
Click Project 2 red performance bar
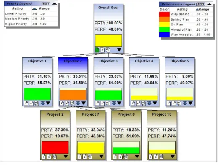pos(55,147)
